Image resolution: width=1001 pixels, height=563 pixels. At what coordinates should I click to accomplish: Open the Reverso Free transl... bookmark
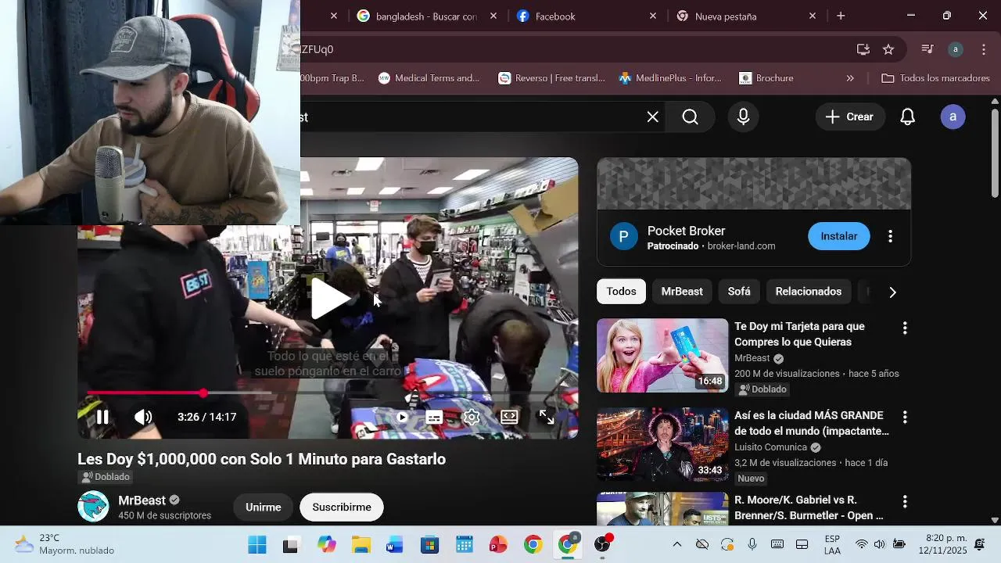coord(552,78)
